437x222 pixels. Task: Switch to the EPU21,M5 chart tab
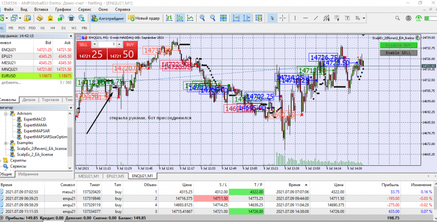tap(116, 177)
